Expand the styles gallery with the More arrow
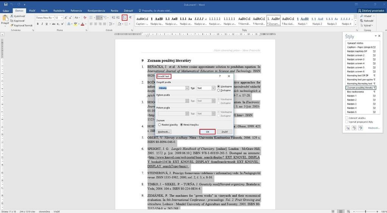 click(355, 25)
